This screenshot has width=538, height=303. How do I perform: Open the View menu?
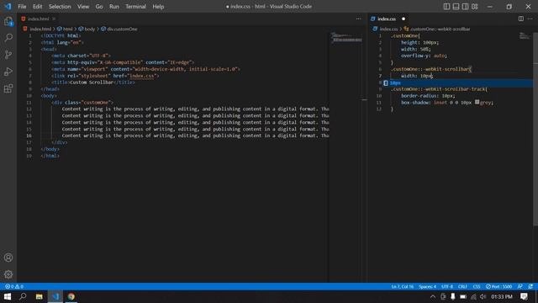tap(83, 7)
